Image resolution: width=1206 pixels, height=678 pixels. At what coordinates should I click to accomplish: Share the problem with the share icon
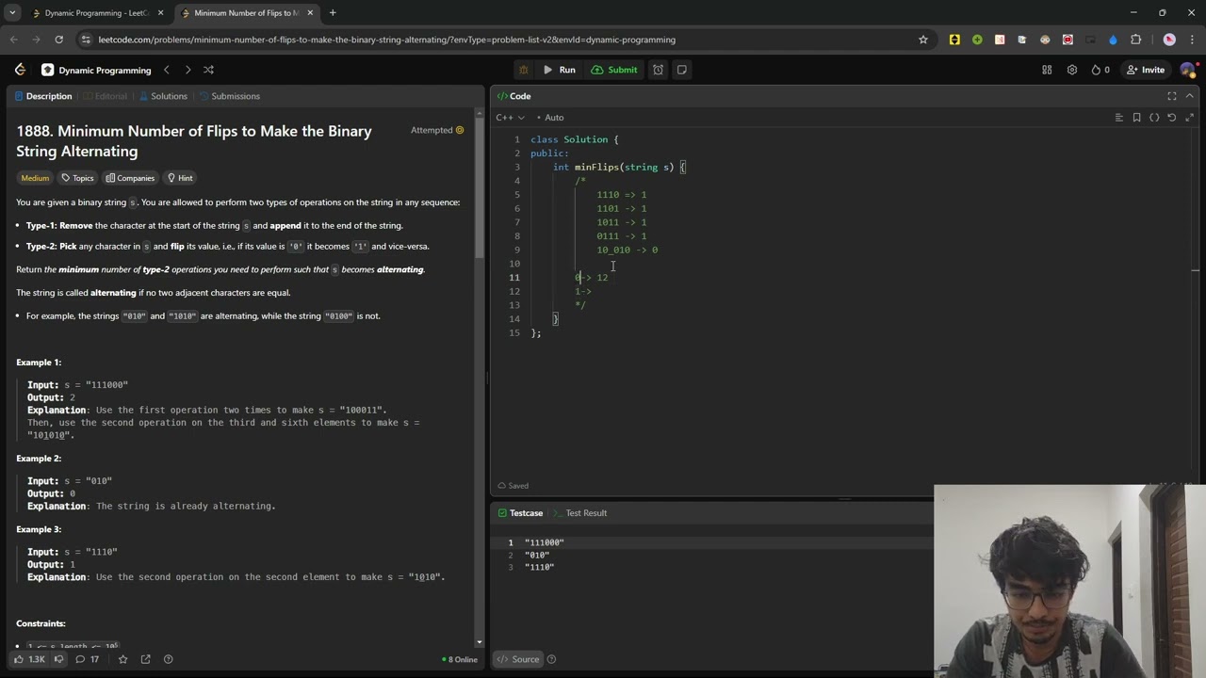[x=145, y=659]
